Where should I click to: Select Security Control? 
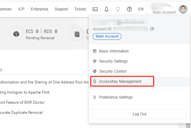pos(113,71)
